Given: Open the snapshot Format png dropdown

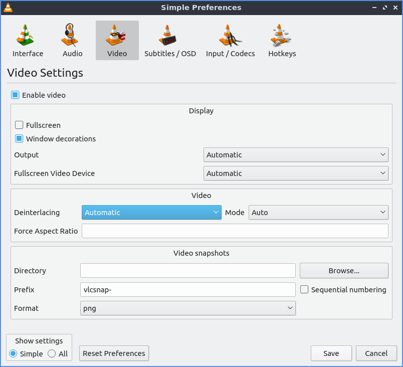Looking at the screenshot, I should point(187,308).
